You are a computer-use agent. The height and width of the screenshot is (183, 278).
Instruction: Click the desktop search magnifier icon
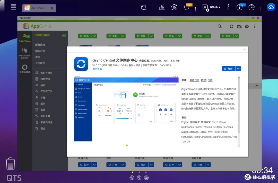[x=144, y=7]
